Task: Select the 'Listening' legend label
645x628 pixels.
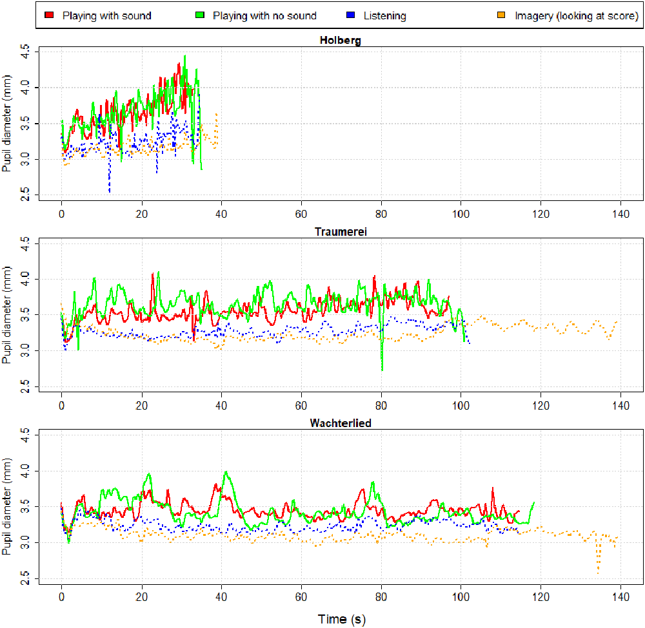Action: coord(385,15)
